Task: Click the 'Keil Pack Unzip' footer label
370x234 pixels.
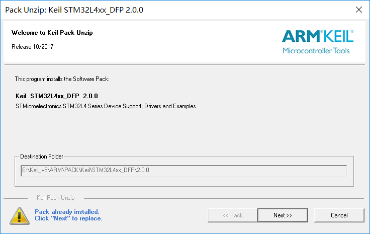Action: pyautogui.click(x=56, y=198)
